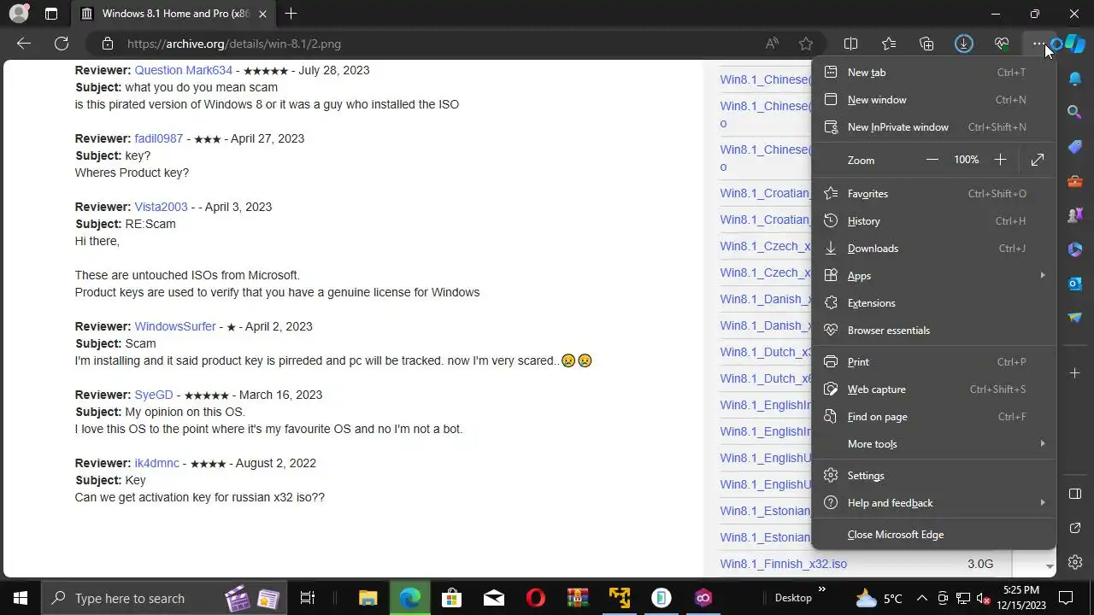Open reviewer SyeGD profile link

click(155, 395)
